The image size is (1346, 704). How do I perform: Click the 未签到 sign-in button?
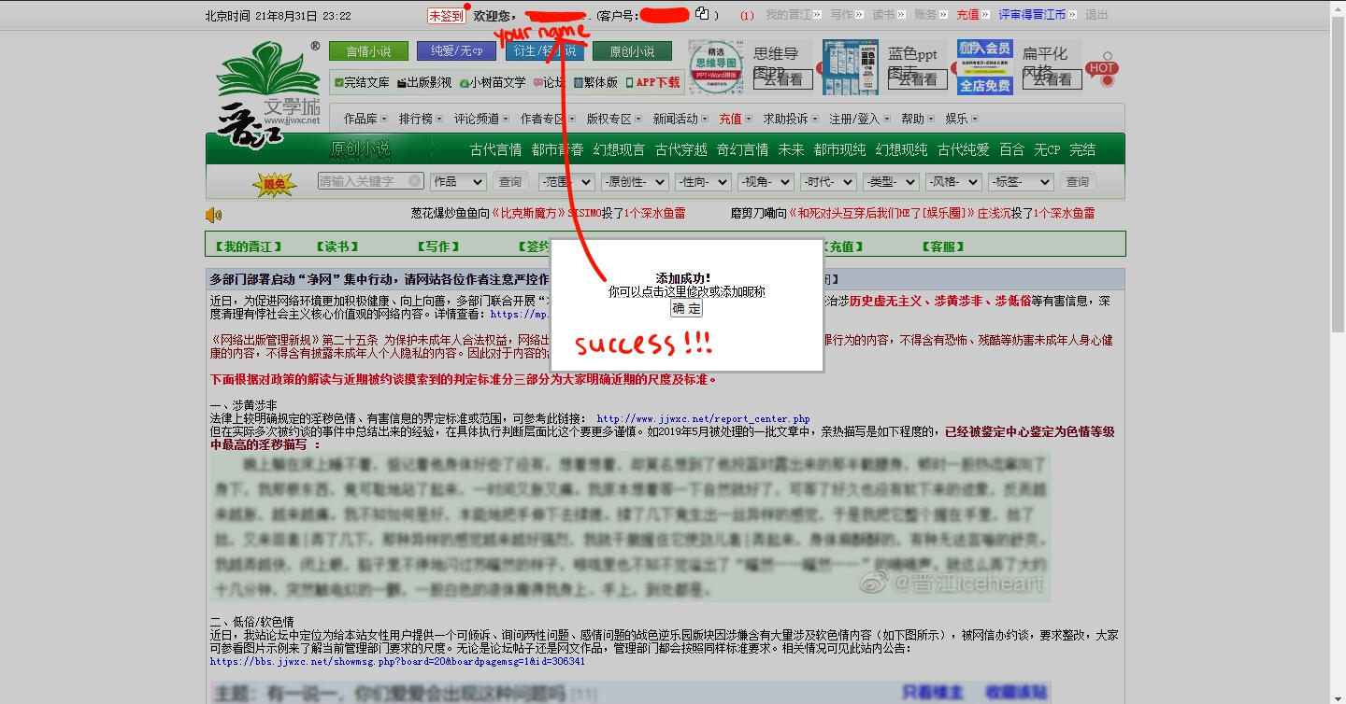(446, 16)
